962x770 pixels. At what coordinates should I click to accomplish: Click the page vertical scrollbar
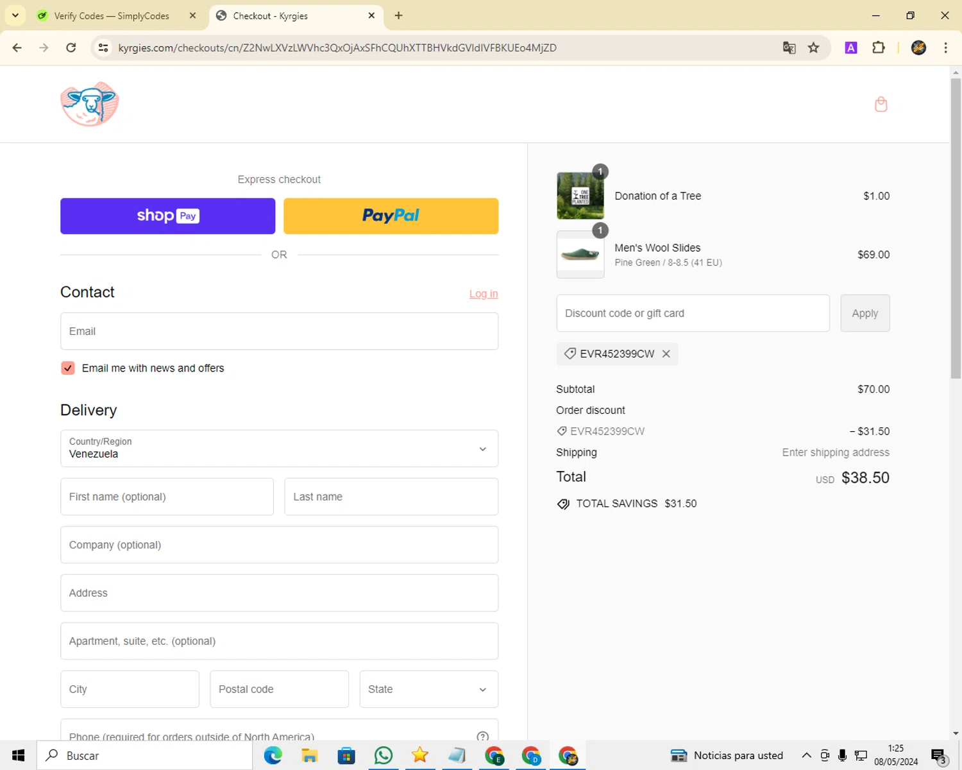tap(956, 228)
